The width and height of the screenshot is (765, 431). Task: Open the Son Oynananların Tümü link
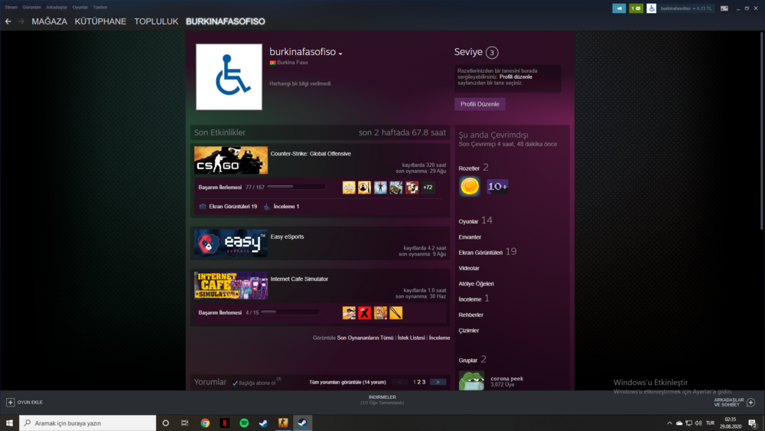pyautogui.click(x=365, y=338)
